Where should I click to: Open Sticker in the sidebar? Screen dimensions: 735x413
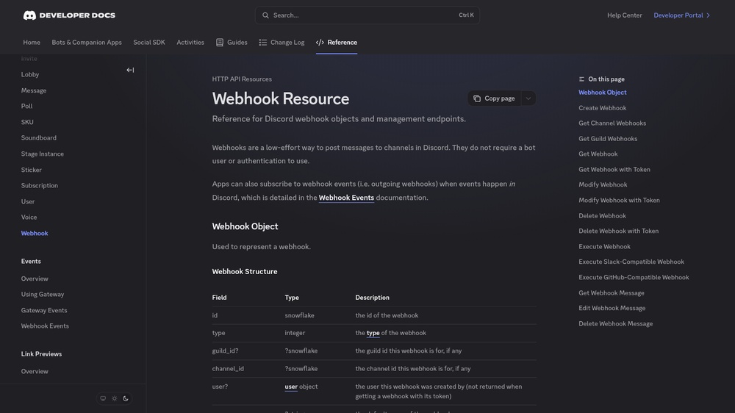tap(32, 170)
